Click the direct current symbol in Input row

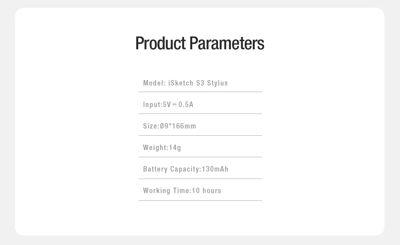pos(175,105)
